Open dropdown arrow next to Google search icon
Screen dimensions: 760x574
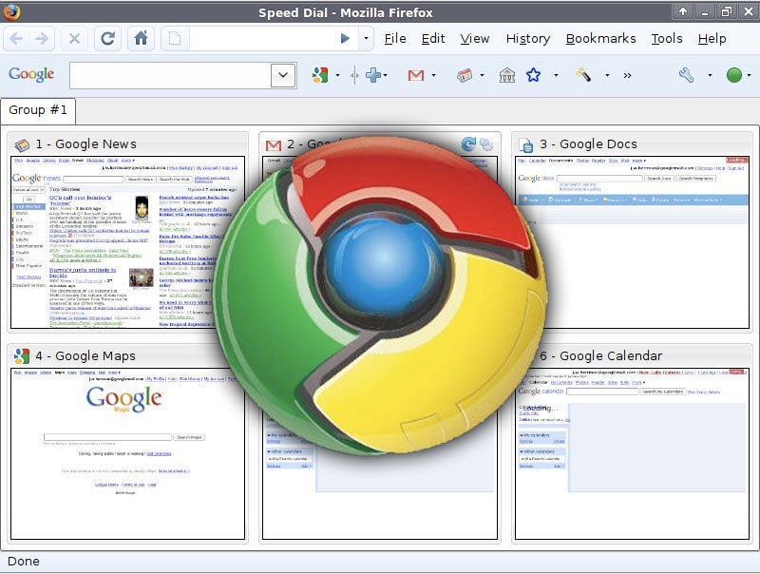click(338, 75)
